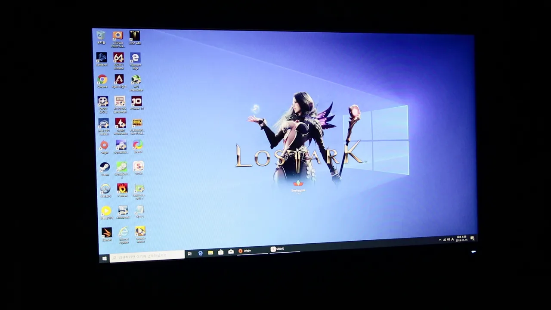The width and height of the screenshot is (551, 310).
Task: Launch the FurMark desktop shortcut
Action: point(122,190)
